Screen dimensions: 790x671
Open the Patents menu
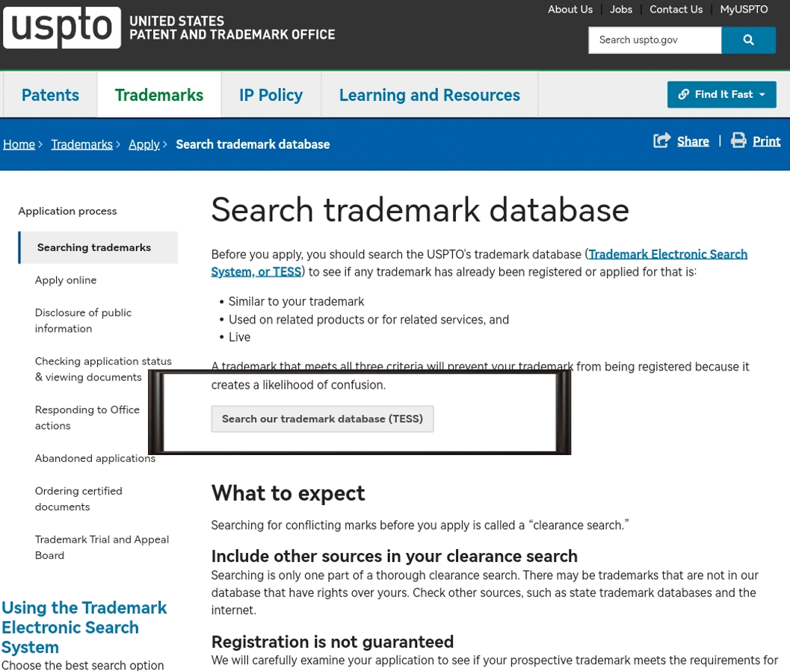(x=50, y=95)
